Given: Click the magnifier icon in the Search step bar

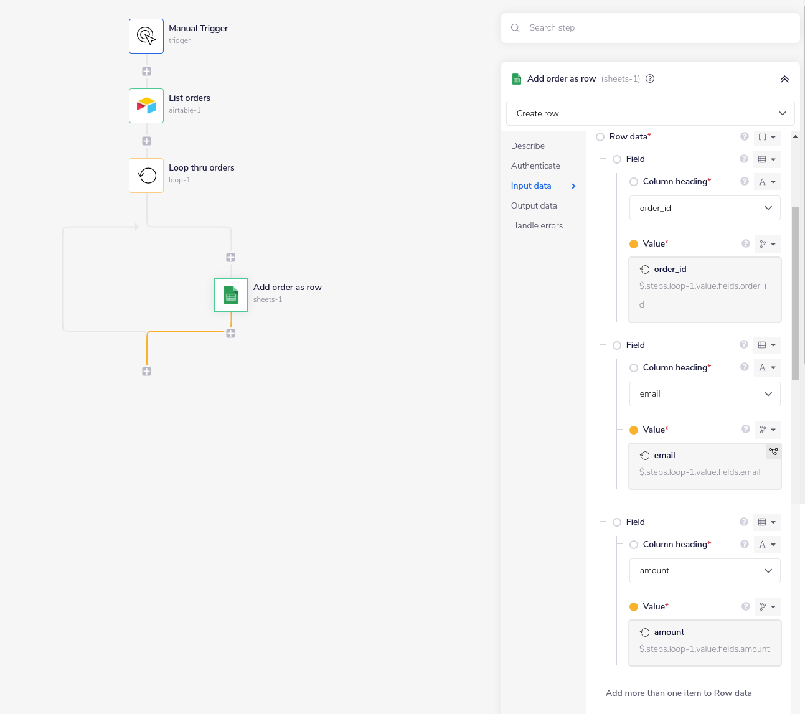Looking at the screenshot, I should (x=515, y=27).
